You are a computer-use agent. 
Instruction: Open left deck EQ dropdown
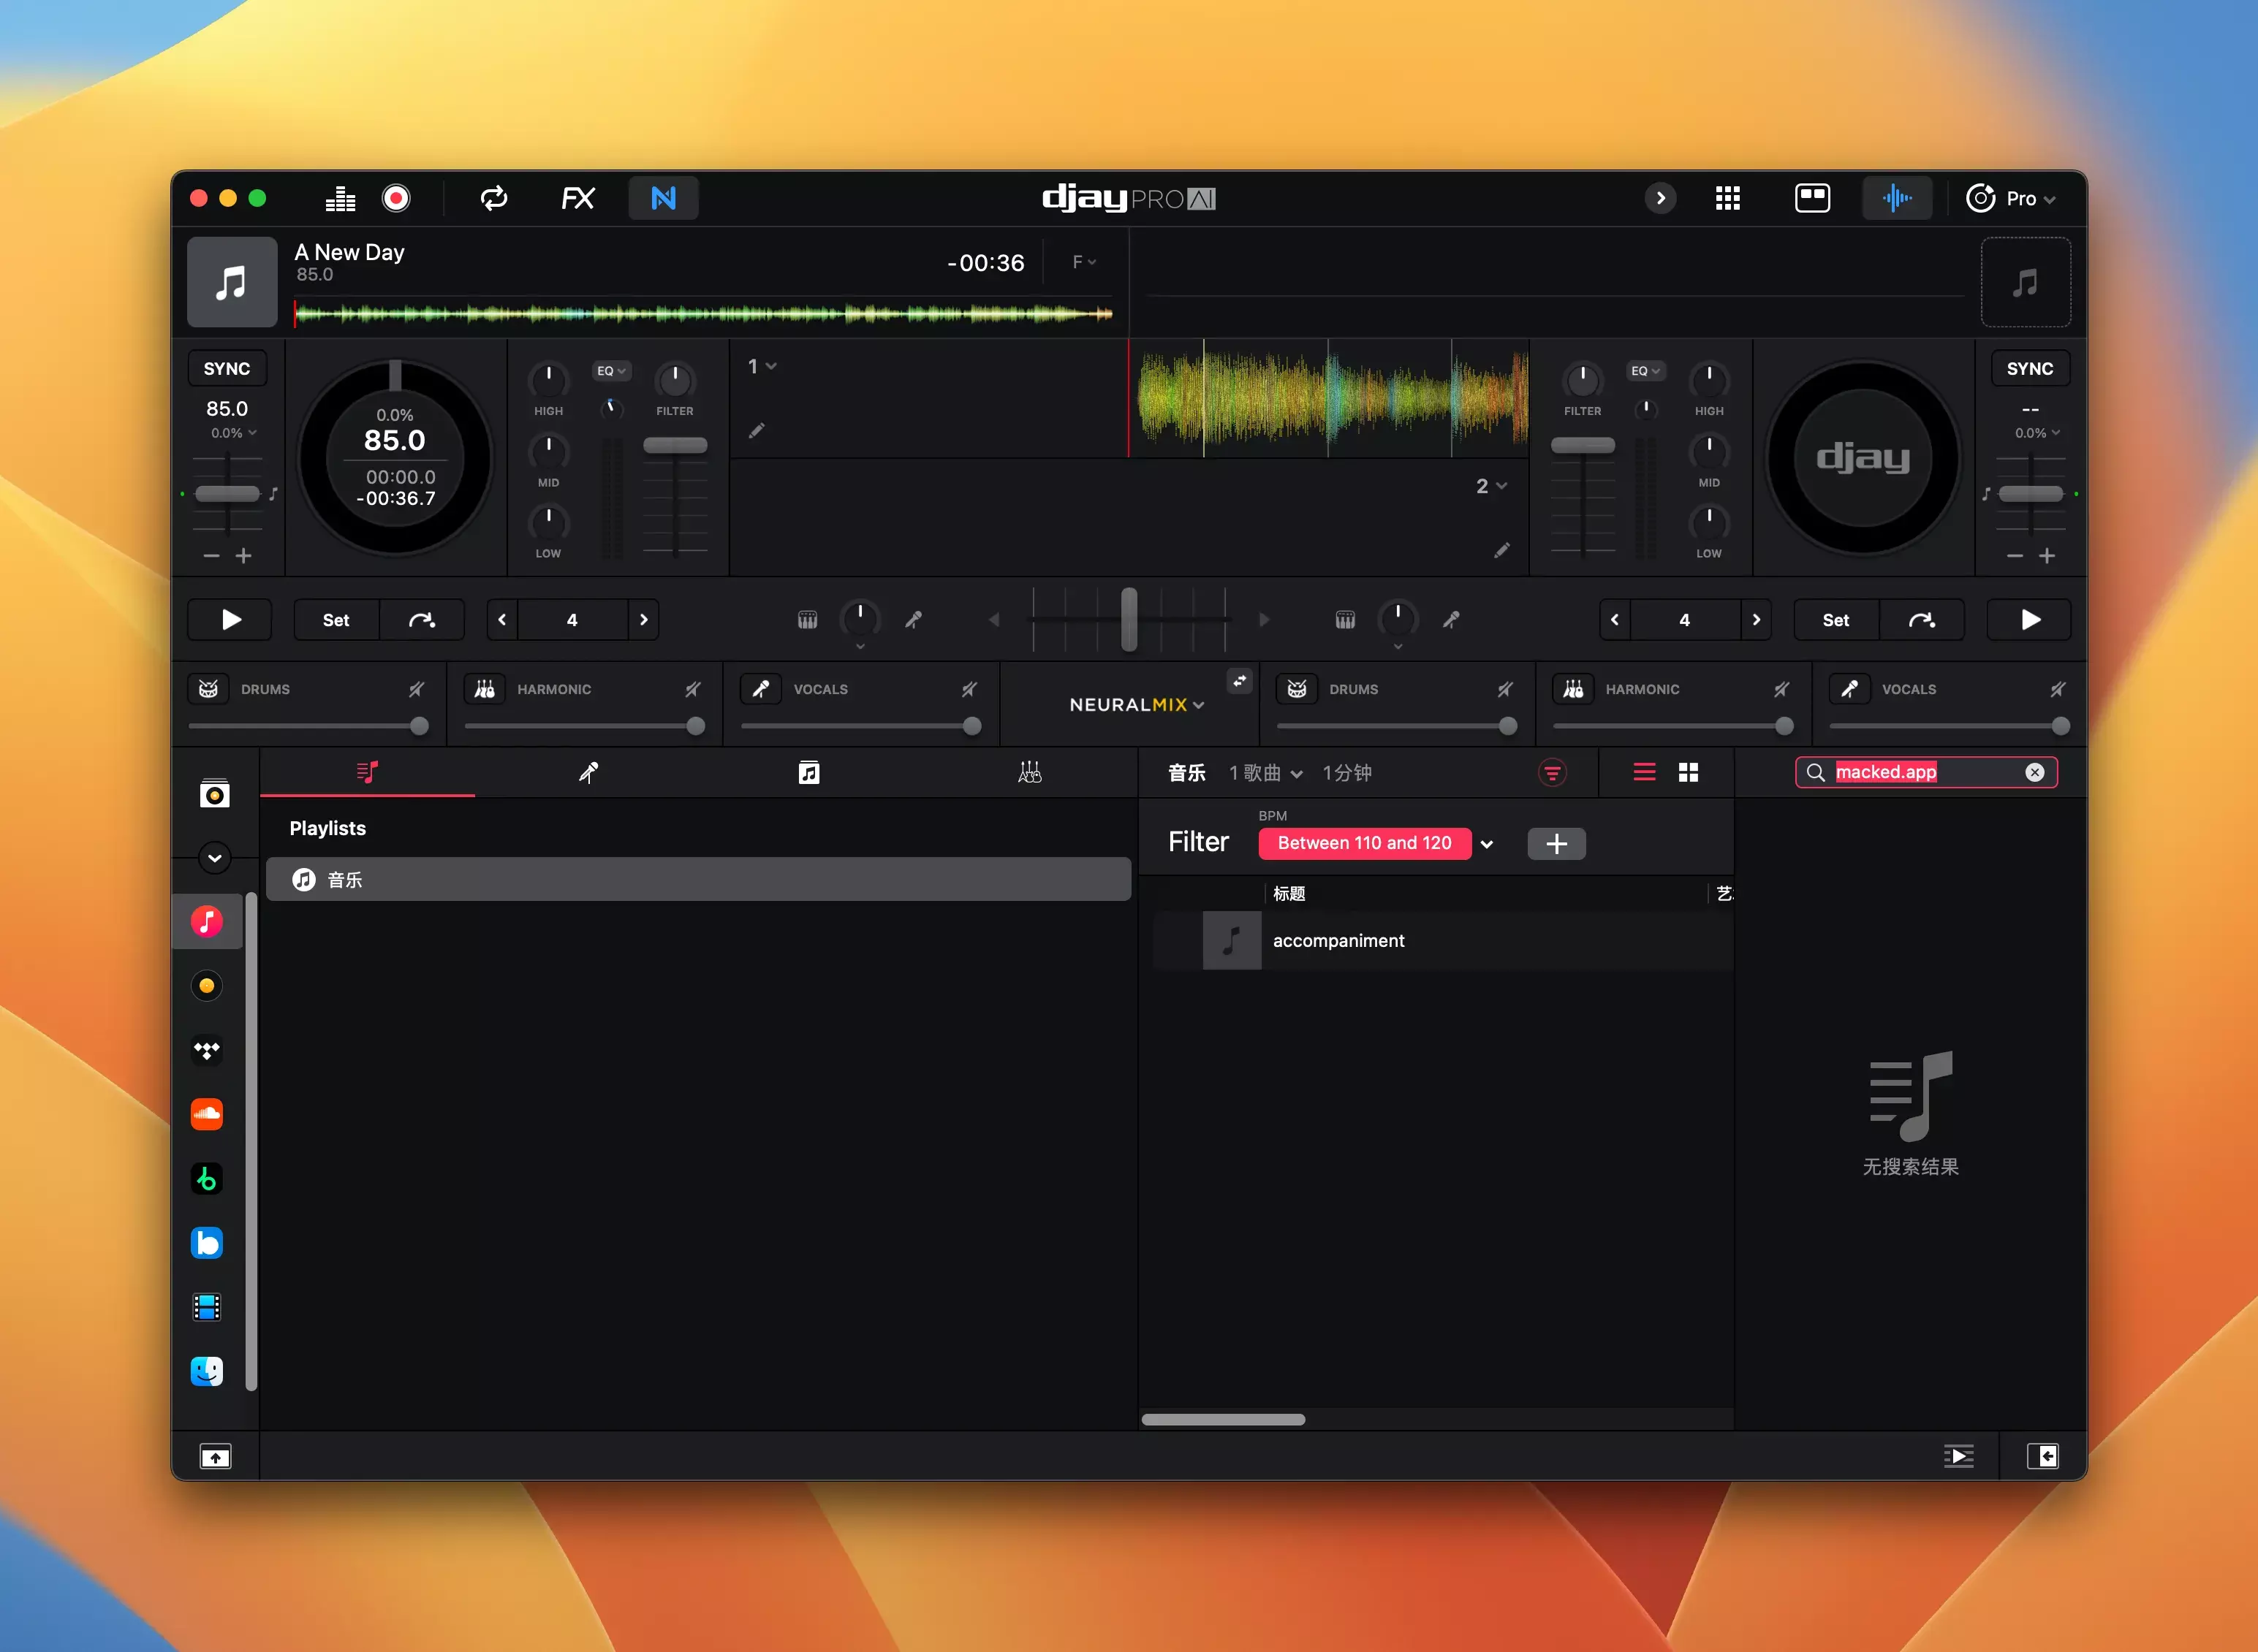coord(610,371)
